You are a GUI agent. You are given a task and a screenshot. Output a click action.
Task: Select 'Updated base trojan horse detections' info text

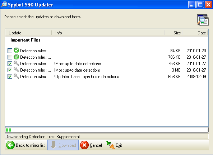pos(87,77)
